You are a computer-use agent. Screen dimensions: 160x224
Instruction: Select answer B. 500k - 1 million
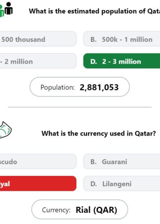click(x=122, y=39)
